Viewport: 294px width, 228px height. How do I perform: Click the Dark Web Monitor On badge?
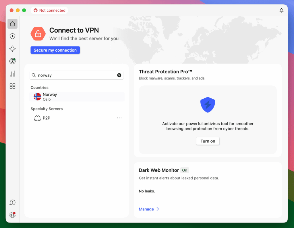pos(185,170)
